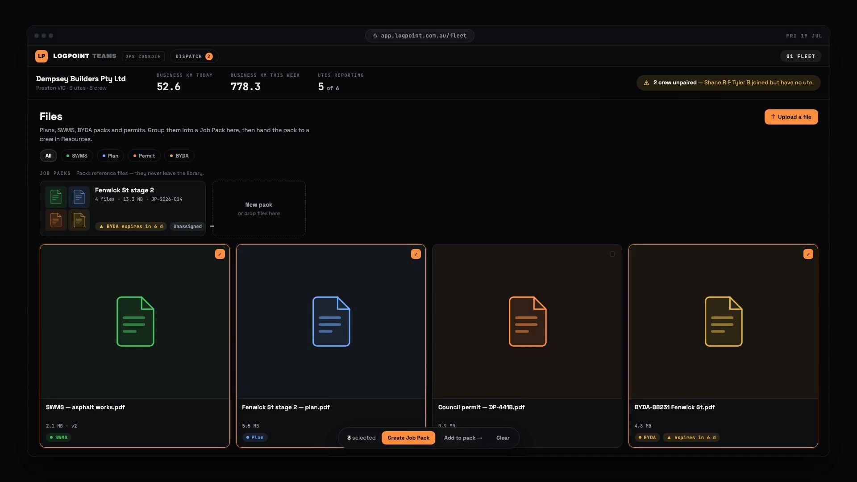The width and height of the screenshot is (857, 482).
Task: Click BYDA expires in 6 d warning on pack
Action: click(131, 226)
